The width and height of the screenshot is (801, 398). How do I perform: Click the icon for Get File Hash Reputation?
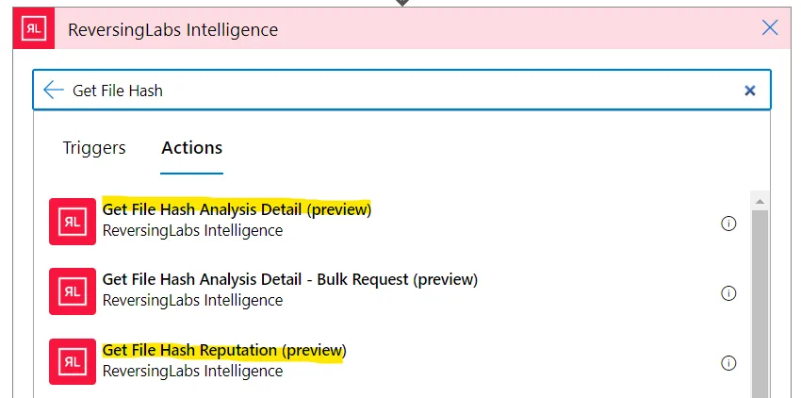pos(73,361)
